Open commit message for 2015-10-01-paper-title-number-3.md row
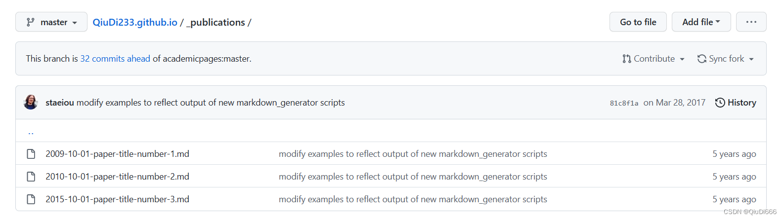784x220 pixels. [413, 199]
